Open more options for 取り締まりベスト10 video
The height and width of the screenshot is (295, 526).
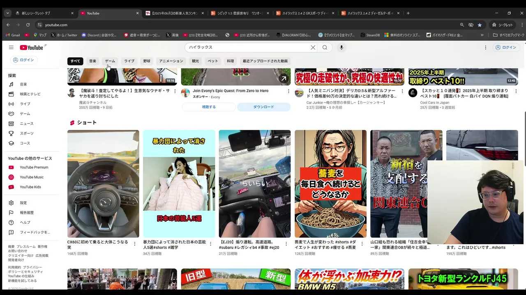pos(516,91)
